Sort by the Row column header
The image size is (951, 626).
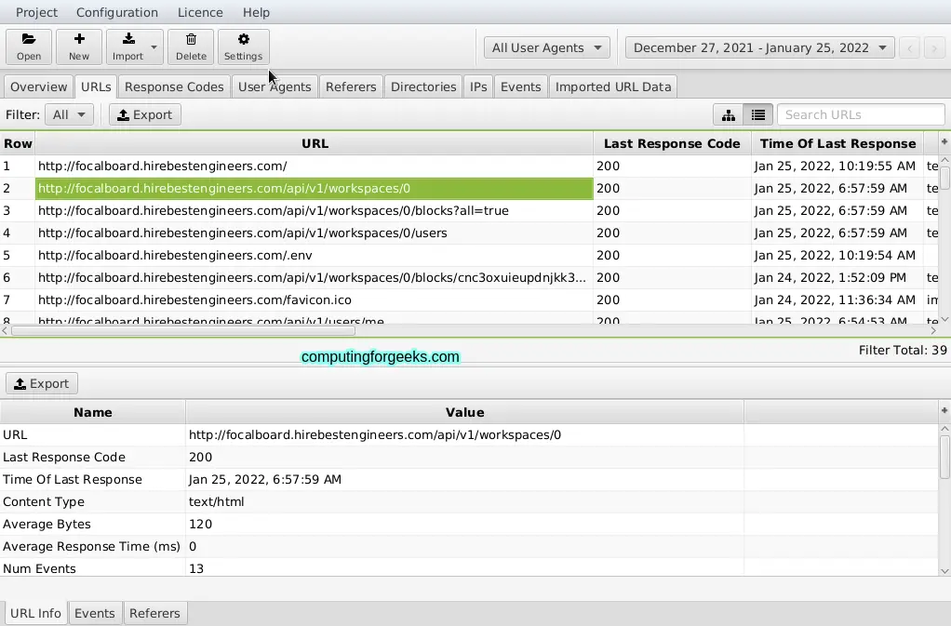(18, 143)
